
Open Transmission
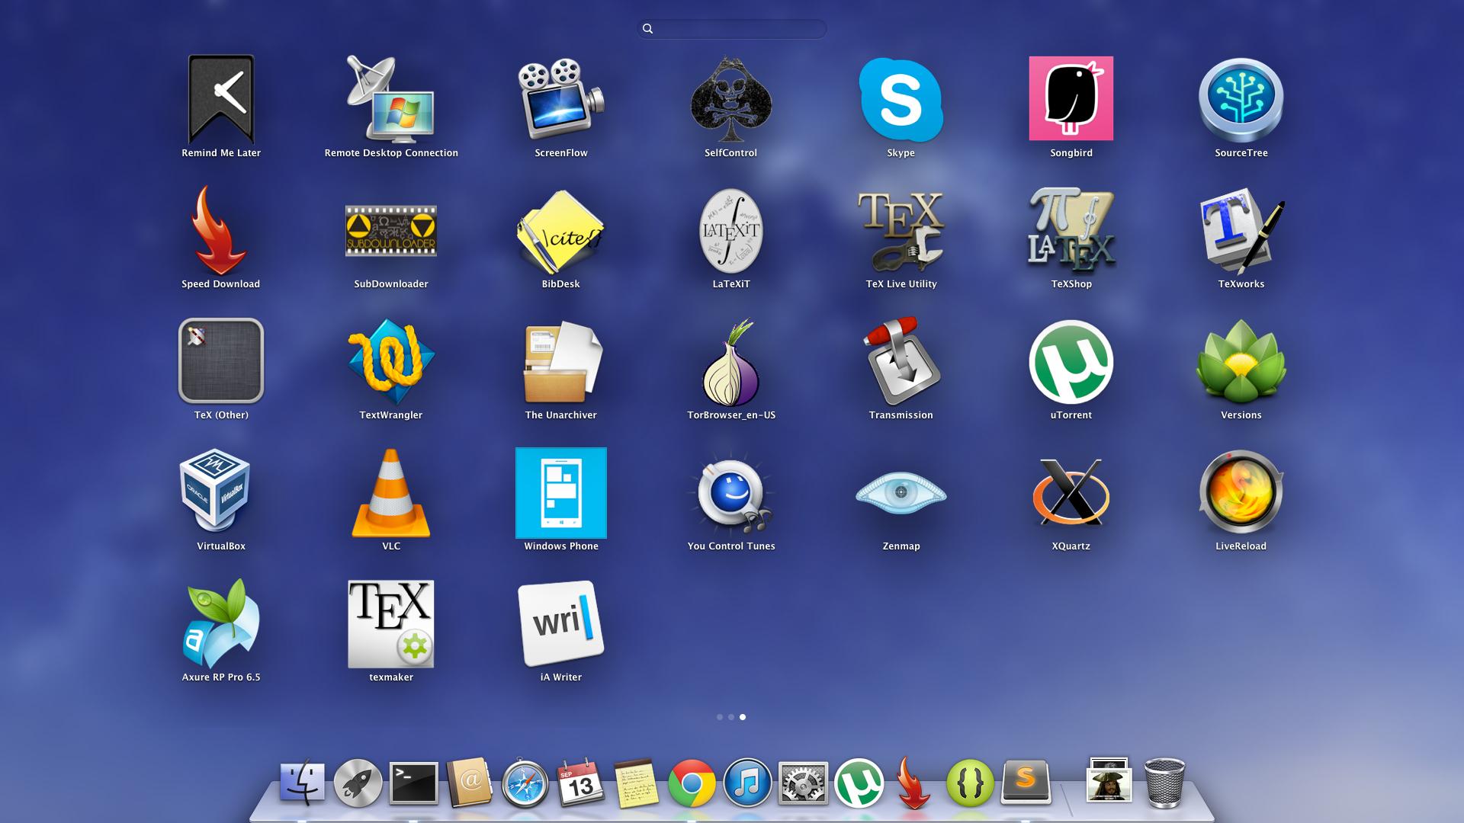tap(901, 361)
